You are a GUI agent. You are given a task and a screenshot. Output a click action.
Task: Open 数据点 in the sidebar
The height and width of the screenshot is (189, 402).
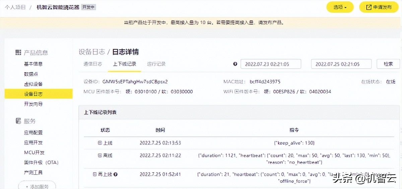[x=31, y=74]
